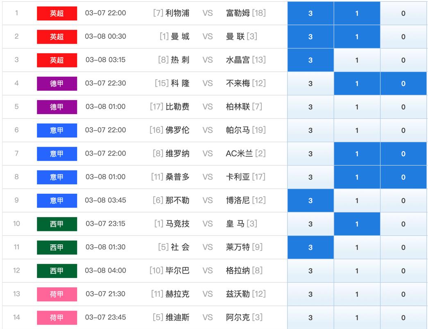The width and height of the screenshot is (428, 329).
Task: Toggle the 3 pick for 社会 vs 莱万特
Action: click(x=310, y=247)
